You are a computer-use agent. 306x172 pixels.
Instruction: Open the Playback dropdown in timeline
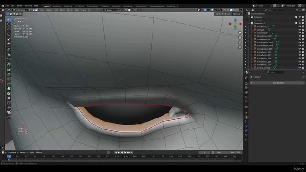coord(13,153)
